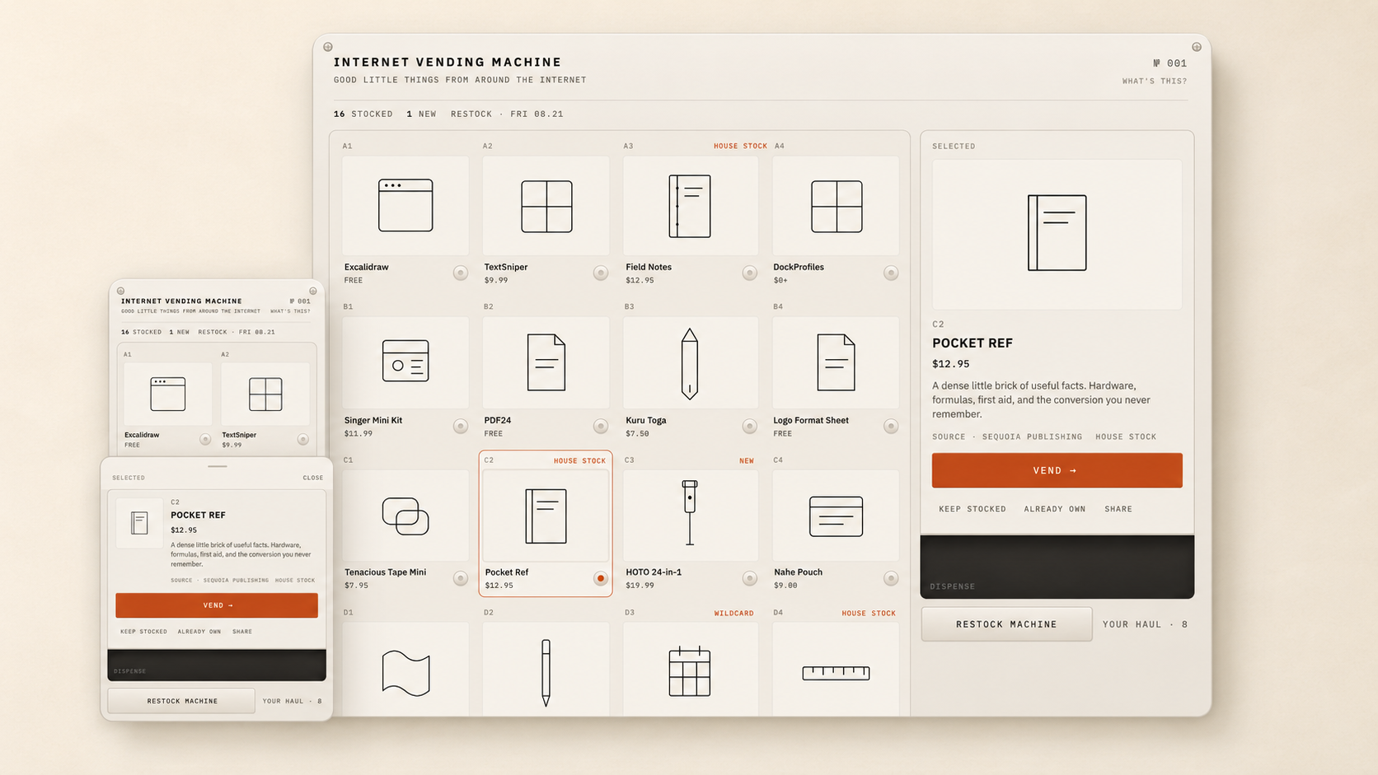Click the large book icon in the desktop Selected panel

pos(1057,233)
